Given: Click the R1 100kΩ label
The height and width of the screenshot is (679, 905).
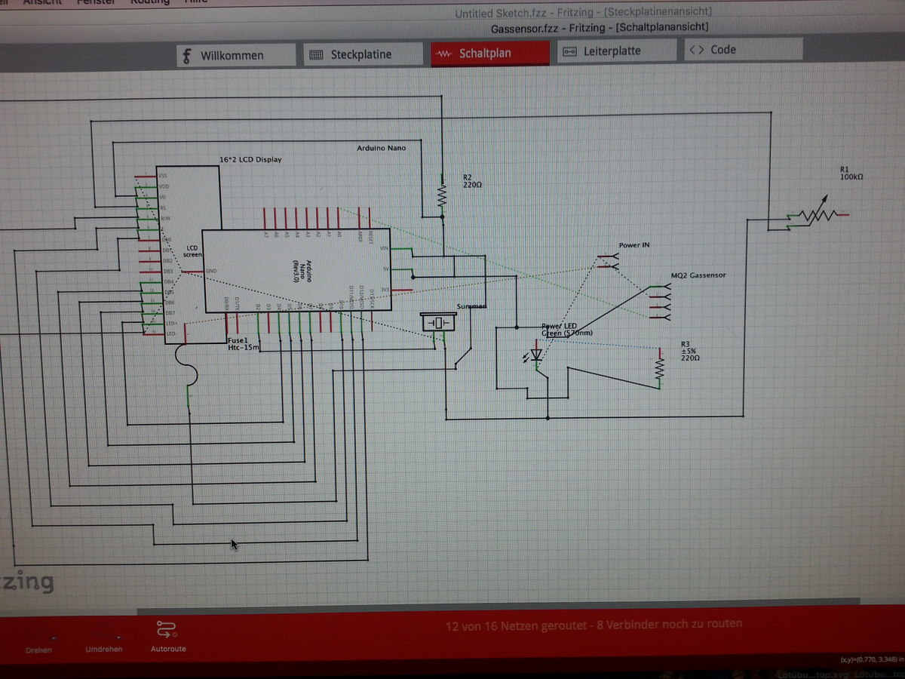Looking at the screenshot, I should pos(851,173).
